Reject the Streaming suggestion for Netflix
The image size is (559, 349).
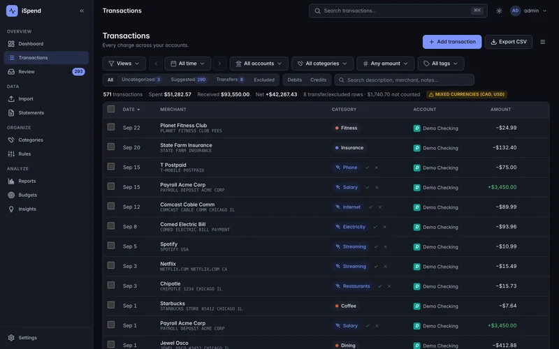pos(386,267)
